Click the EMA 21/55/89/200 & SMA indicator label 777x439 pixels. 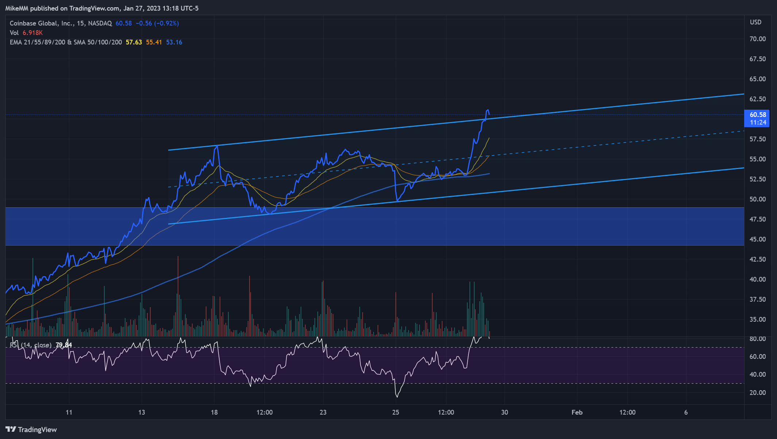66,42
